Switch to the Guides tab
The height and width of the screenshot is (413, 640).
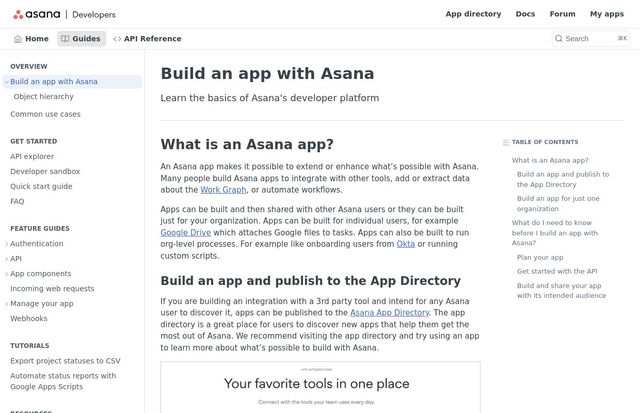click(x=82, y=39)
